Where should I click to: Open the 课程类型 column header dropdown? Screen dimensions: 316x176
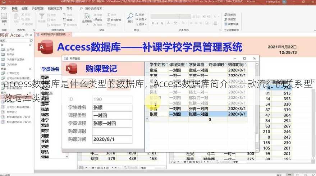187,64
